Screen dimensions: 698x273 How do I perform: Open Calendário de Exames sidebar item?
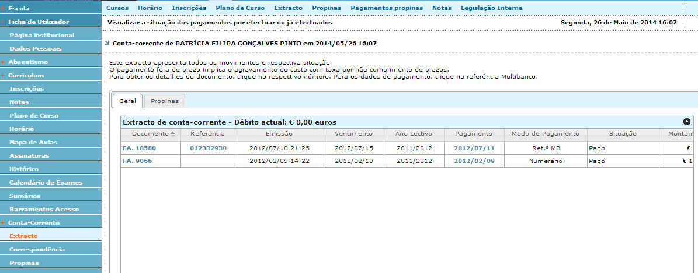tap(51, 182)
